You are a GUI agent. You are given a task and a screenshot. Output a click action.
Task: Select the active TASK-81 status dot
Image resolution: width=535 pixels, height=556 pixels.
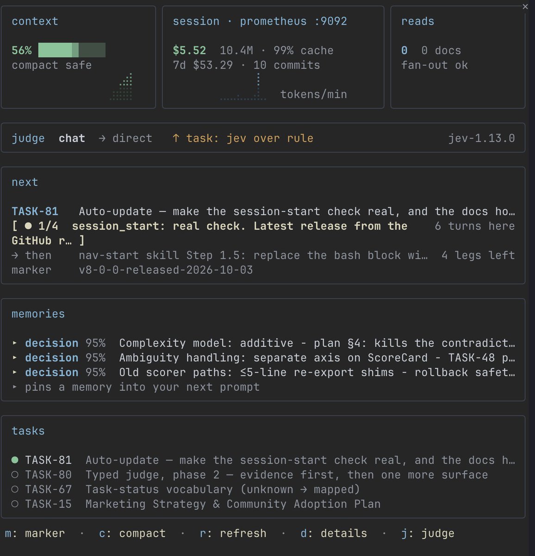(x=15, y=460)
